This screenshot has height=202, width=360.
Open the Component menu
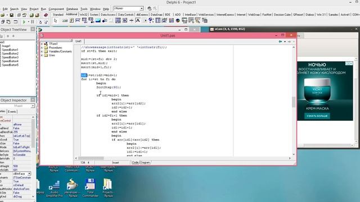pos(56,9)
